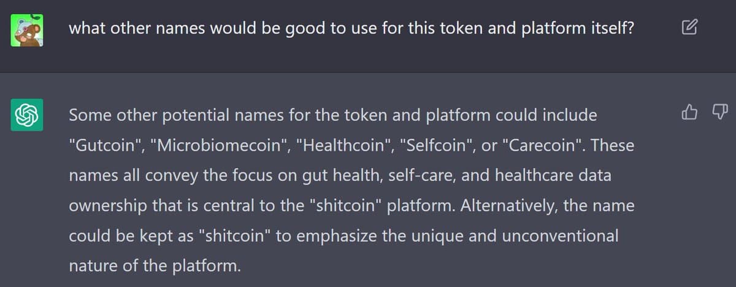Click the word "unconventional" in the reply
The width and height of the screenshot is (736, 287).
coord(560,236)
